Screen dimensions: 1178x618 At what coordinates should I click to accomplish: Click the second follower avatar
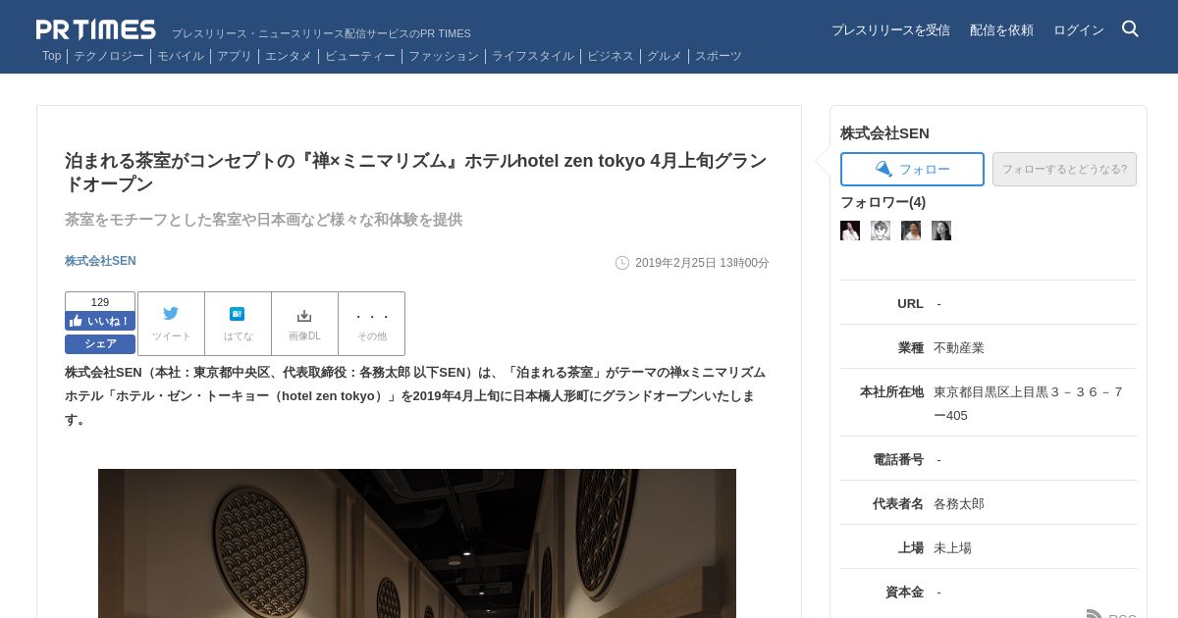click(881, 231)
